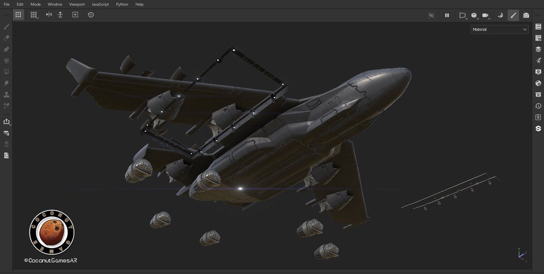The height and width of the screenshot is (274, 544).
Task: Toggle the hidden-eye dashed icon in top bar
Action: [432, 15]
